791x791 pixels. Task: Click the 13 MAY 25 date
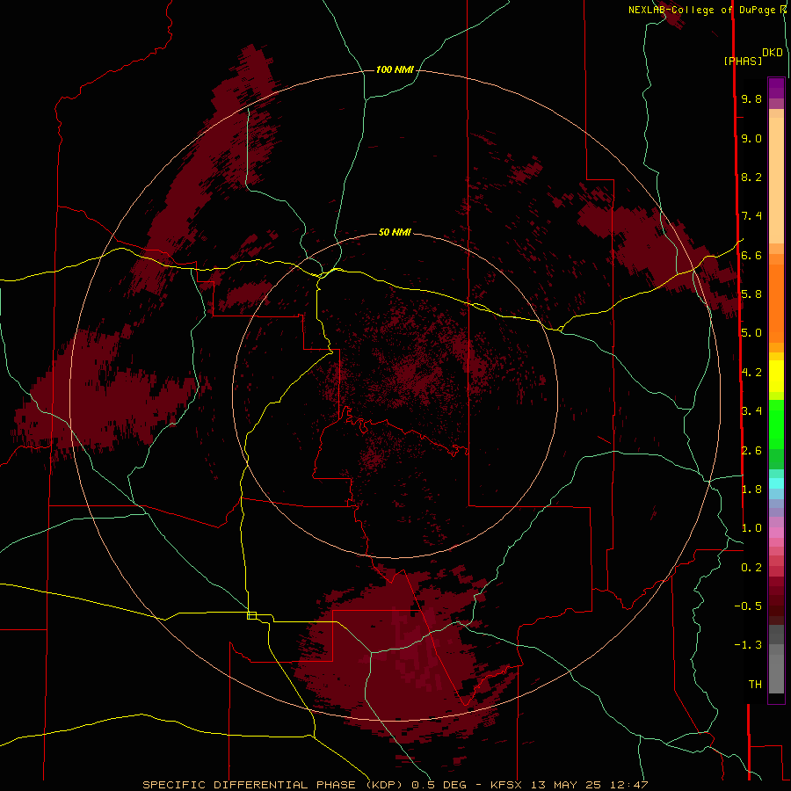[x=565, y=785]
